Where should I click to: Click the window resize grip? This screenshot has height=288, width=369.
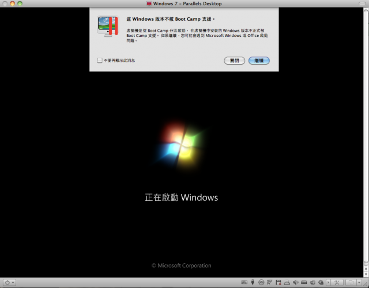tap(366, 285)
